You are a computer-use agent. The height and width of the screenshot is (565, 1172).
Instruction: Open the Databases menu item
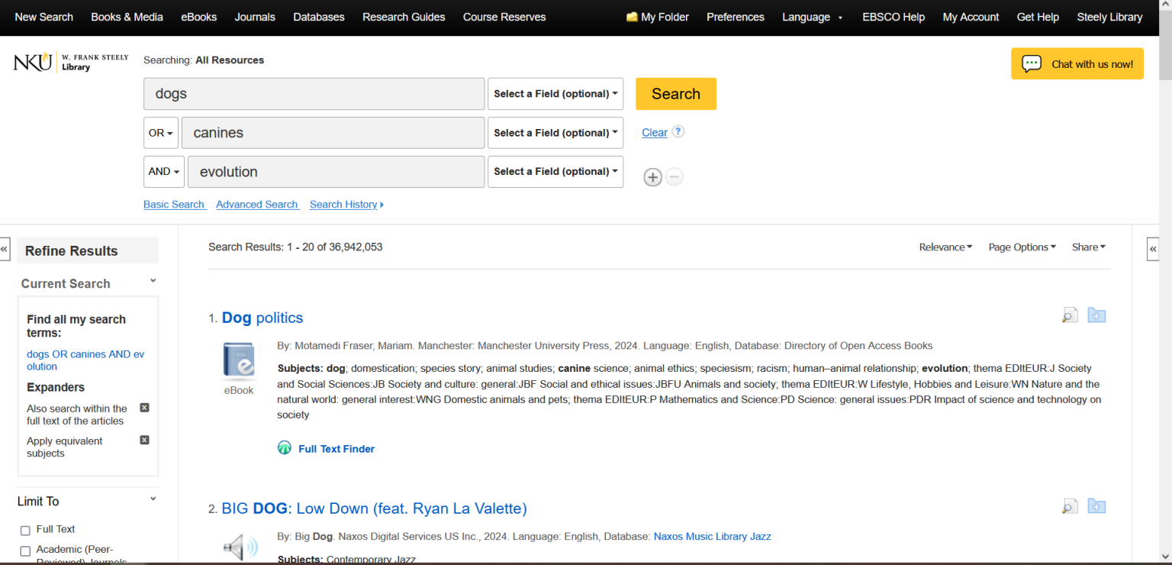point(318,17)
